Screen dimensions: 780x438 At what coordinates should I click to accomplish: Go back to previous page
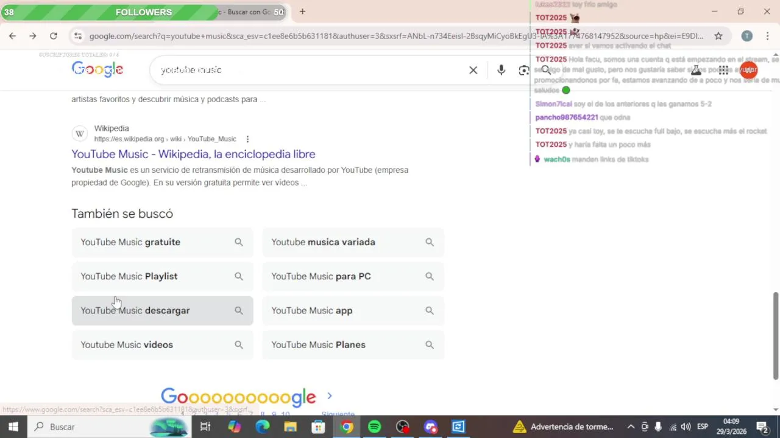click(x=12, y=36)
